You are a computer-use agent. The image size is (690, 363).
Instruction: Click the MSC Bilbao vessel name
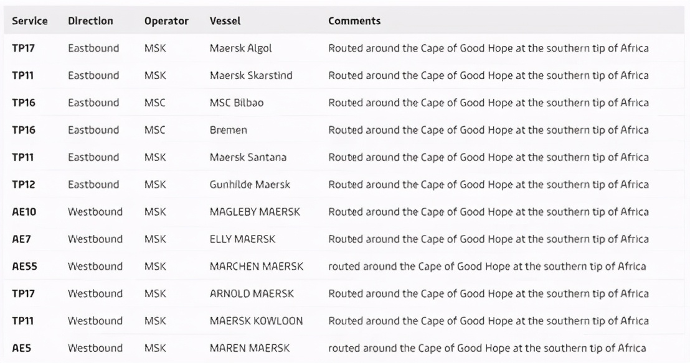237,103
